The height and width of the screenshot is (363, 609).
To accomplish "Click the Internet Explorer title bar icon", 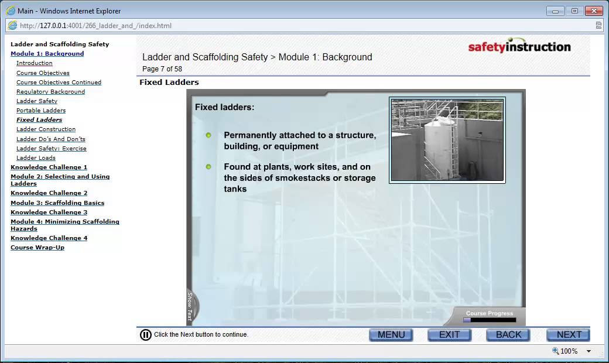I will 11,11.
